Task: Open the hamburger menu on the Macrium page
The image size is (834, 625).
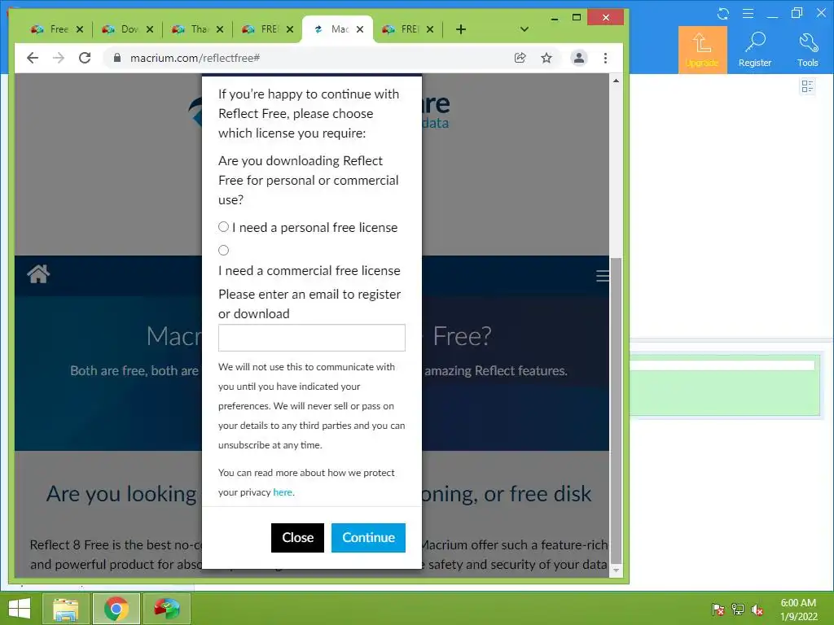Action: pyautogui.click(x=602, y=275)
